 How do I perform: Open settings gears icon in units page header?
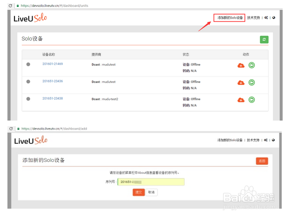coord(266,18)
